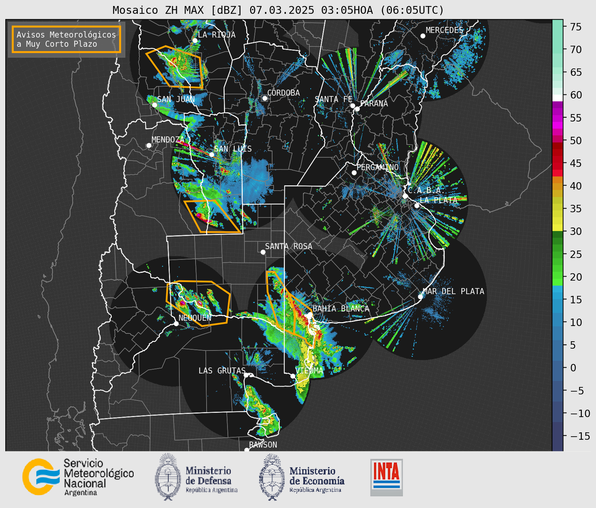Click the INTA logo
Viewport: 596px width, 508px height.
[x=386, y=477]
